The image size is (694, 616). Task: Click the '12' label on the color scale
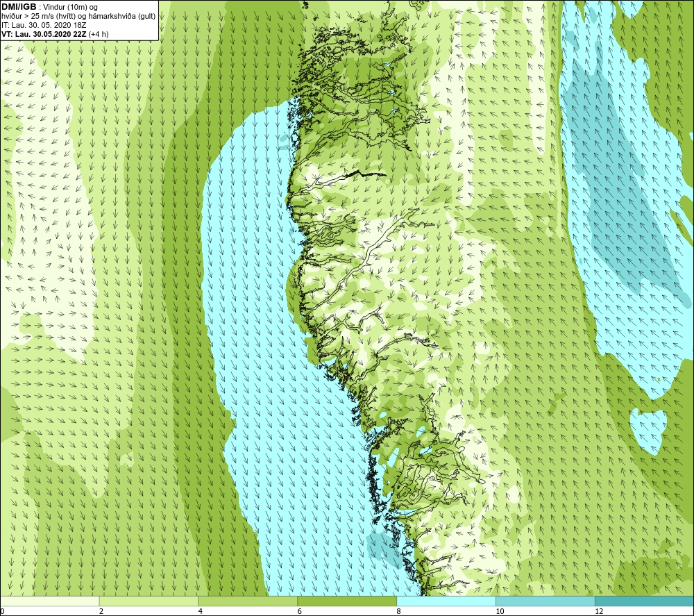pos(599,611)
